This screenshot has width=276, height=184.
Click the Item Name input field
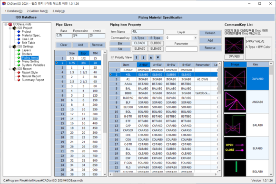pos(148,32)
